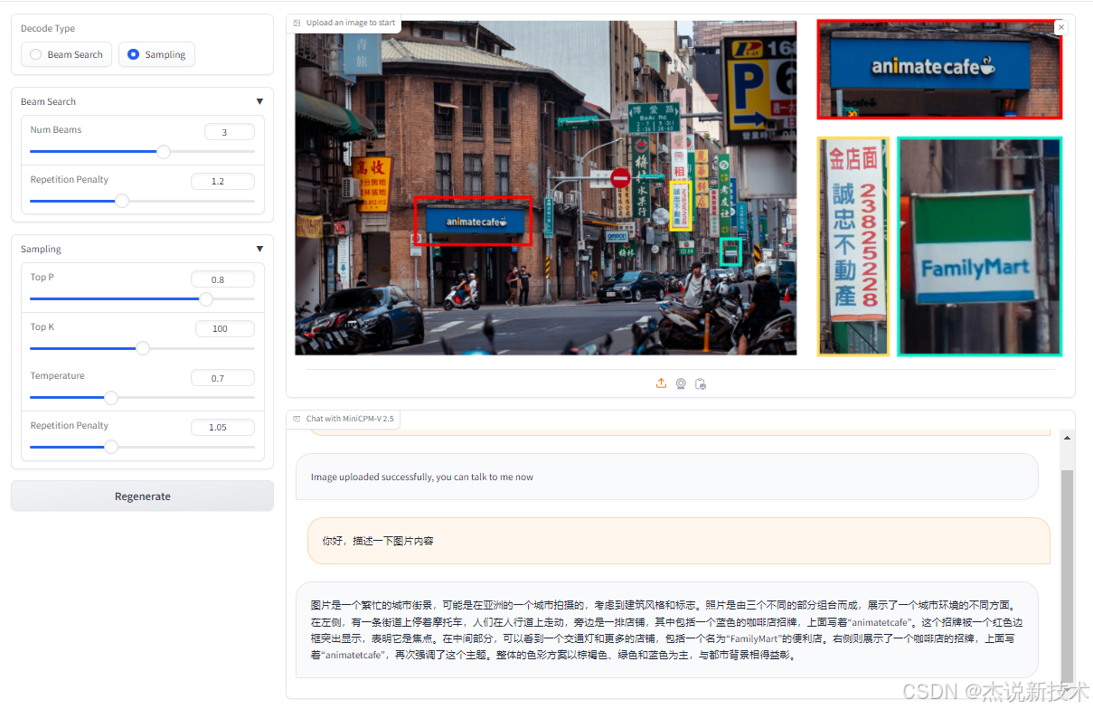
Task: Click the "你好，描述一下图片内容" user message
Action: coord(678,541)
